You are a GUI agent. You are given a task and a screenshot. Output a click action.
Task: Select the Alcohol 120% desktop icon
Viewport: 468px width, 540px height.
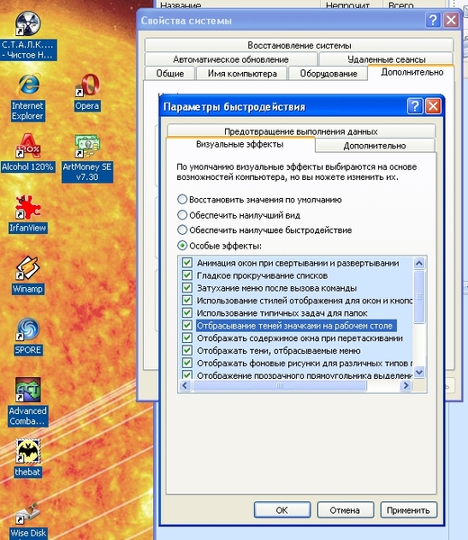[28, 146]
